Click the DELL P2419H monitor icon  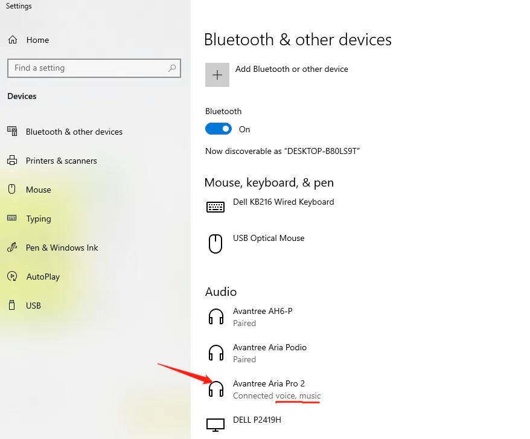pyautogui.click(x=216, y=425)
